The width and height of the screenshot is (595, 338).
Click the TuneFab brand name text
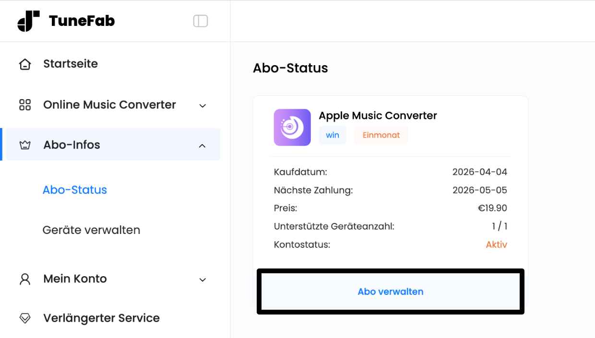click(x=82, y=21)
